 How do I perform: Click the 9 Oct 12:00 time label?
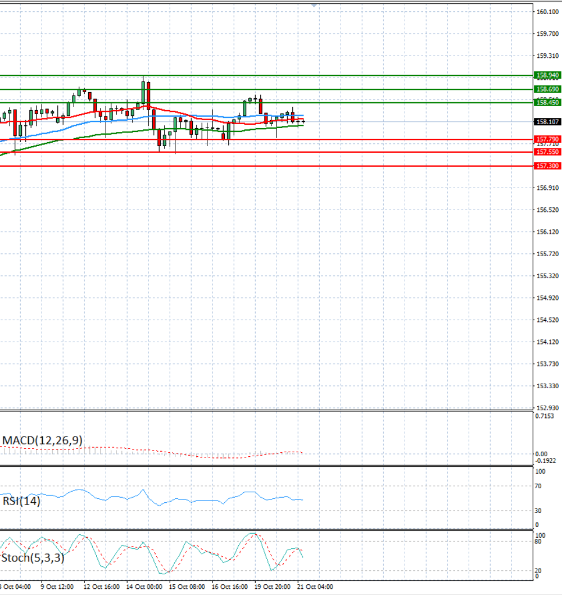57,587
